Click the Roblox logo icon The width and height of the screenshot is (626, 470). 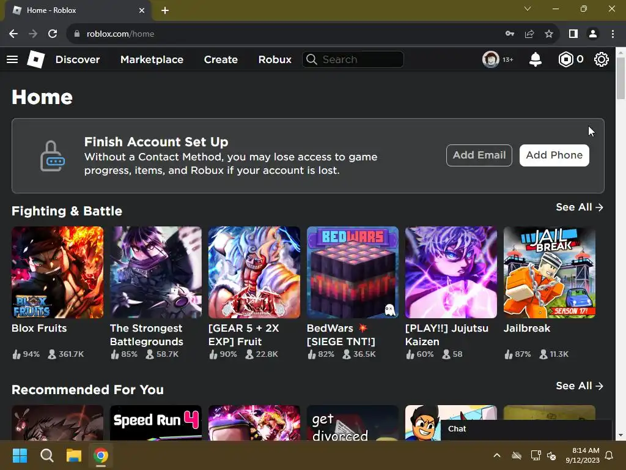35,59
